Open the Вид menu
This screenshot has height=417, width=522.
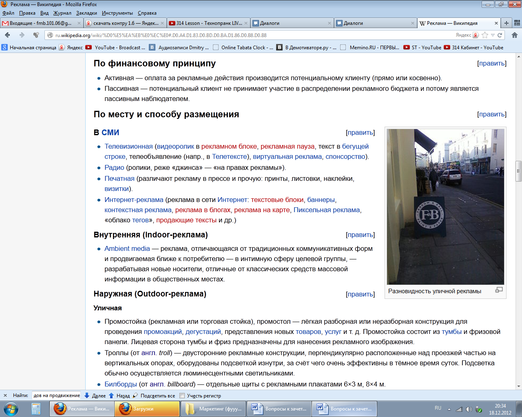tap(44, 13)
